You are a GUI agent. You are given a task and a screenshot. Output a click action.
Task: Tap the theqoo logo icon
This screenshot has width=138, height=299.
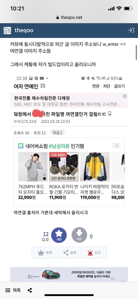click(x=7, y=30)
